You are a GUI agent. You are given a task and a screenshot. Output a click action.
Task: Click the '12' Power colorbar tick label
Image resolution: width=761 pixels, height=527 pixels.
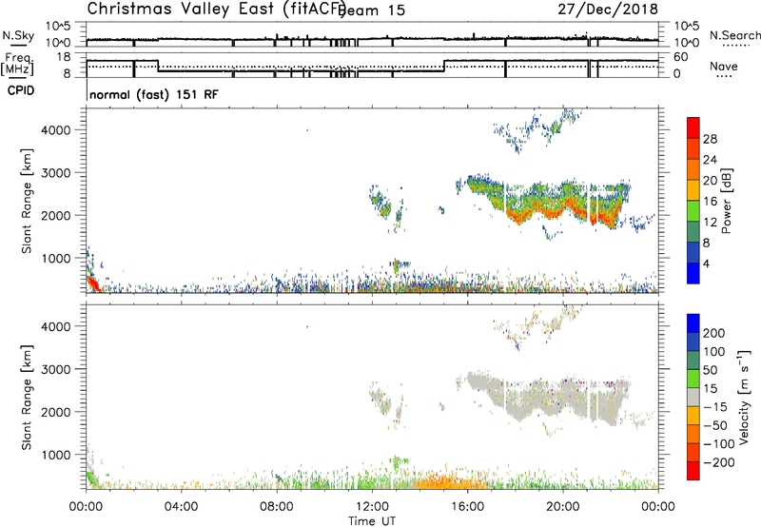710,223
